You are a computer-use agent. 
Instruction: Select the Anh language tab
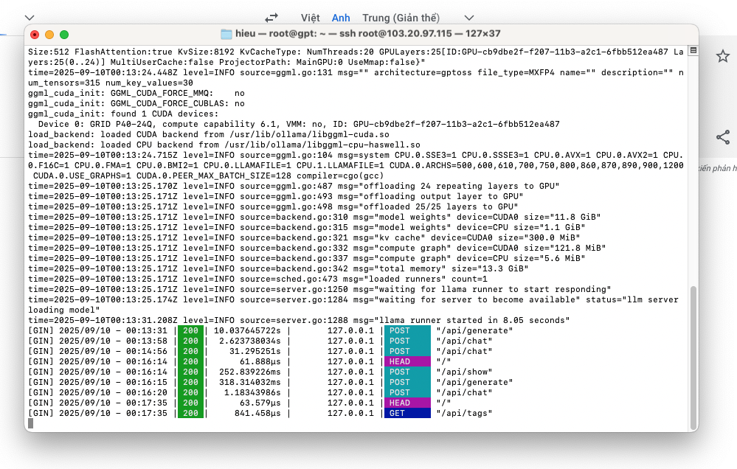(341, 18)
